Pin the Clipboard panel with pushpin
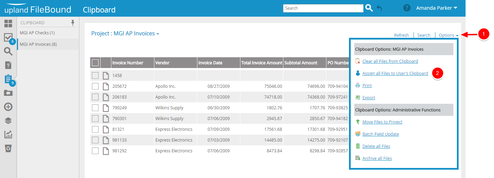Screen dimensions: 494x178 [73, 23]
